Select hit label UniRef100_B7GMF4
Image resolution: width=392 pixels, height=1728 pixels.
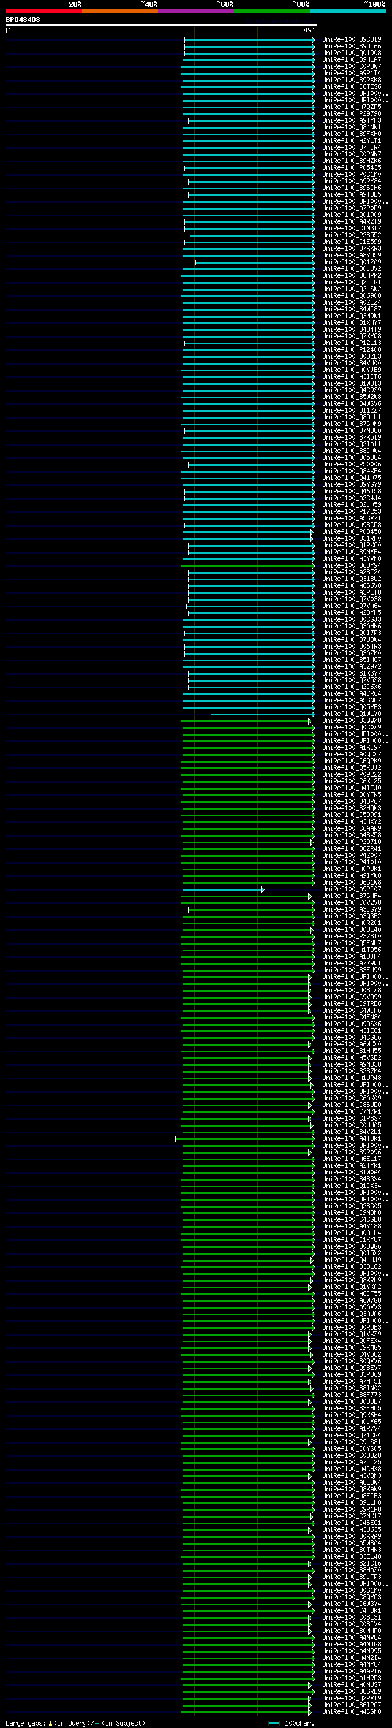click(352, 896)
